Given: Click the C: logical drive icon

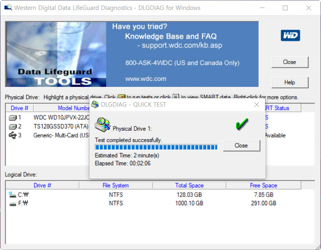Looking at the screenshot, I should point(12,195).
